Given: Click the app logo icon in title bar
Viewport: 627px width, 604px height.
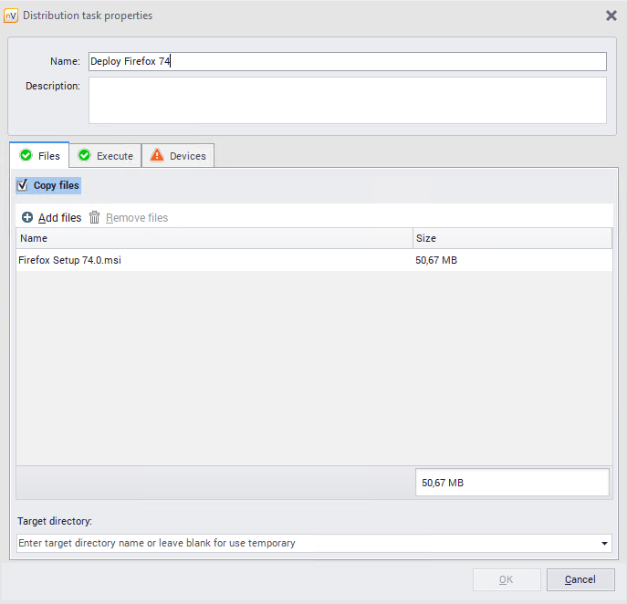Looking at the screenshot, I should (x=11, y=16).
